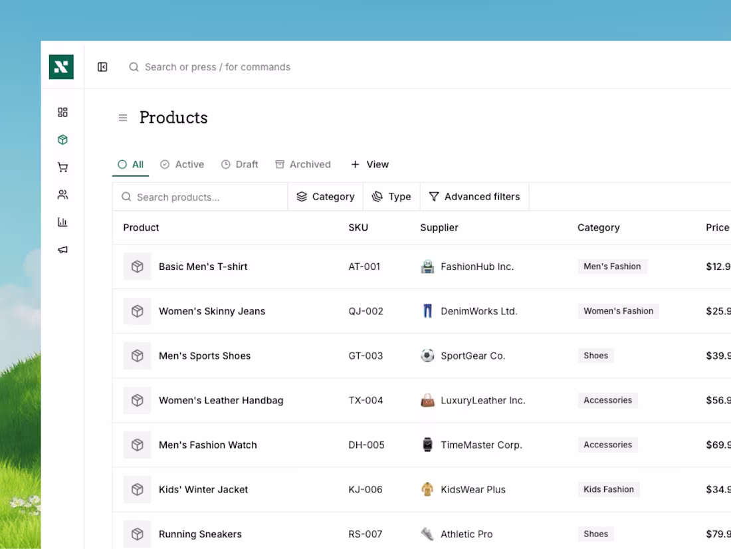The height and width of the screenshot is (549, 731).
Task: Open the Dashboard grid icon in sidebar
Action: click(62, 112)
